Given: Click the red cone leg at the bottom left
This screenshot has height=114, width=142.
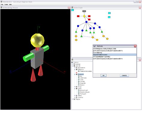Looking at the screenshot, I should (x=33, y=75).
